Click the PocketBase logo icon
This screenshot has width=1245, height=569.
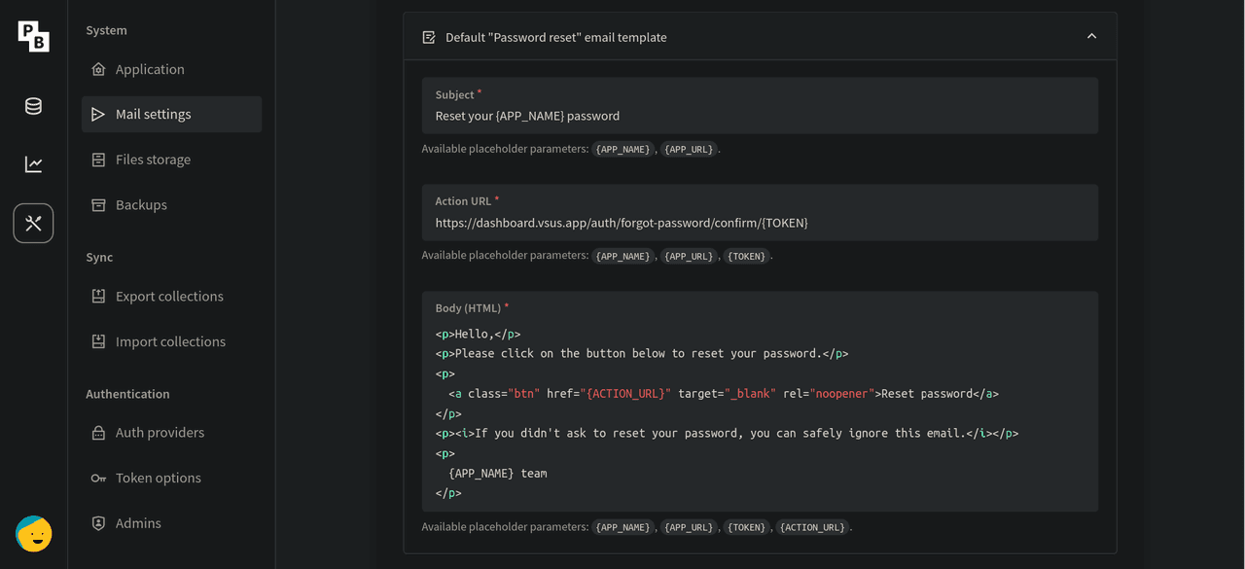pyautogui.click(x=33, y=36)
